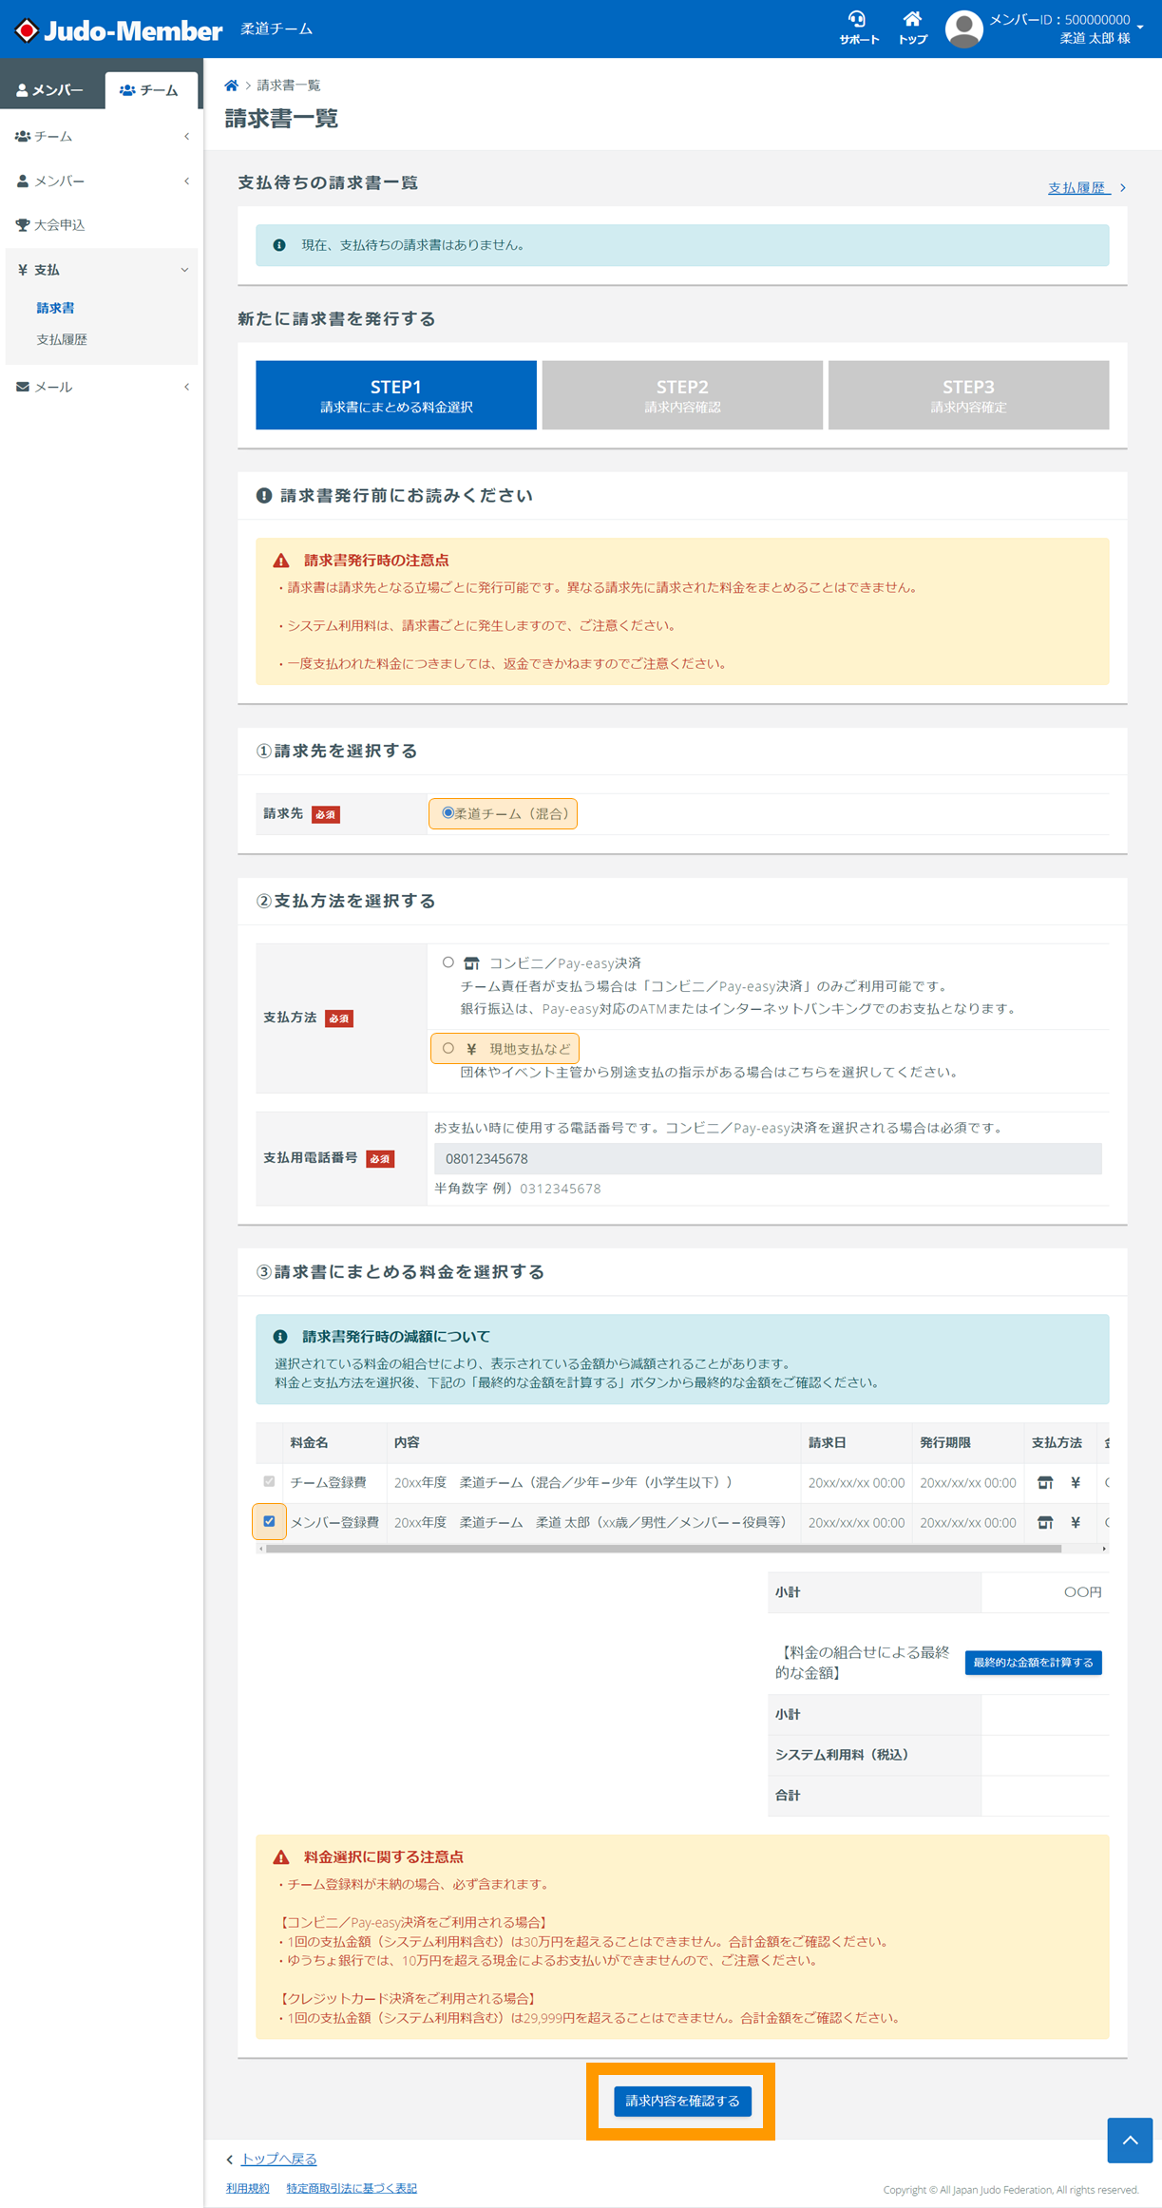Click the breadcrumb home icon

pyautogui.click(x=231, y=86)
